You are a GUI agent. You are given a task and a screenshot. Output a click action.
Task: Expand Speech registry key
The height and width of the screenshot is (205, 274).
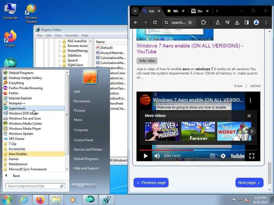pyautogui.click(x=59, y=61)
